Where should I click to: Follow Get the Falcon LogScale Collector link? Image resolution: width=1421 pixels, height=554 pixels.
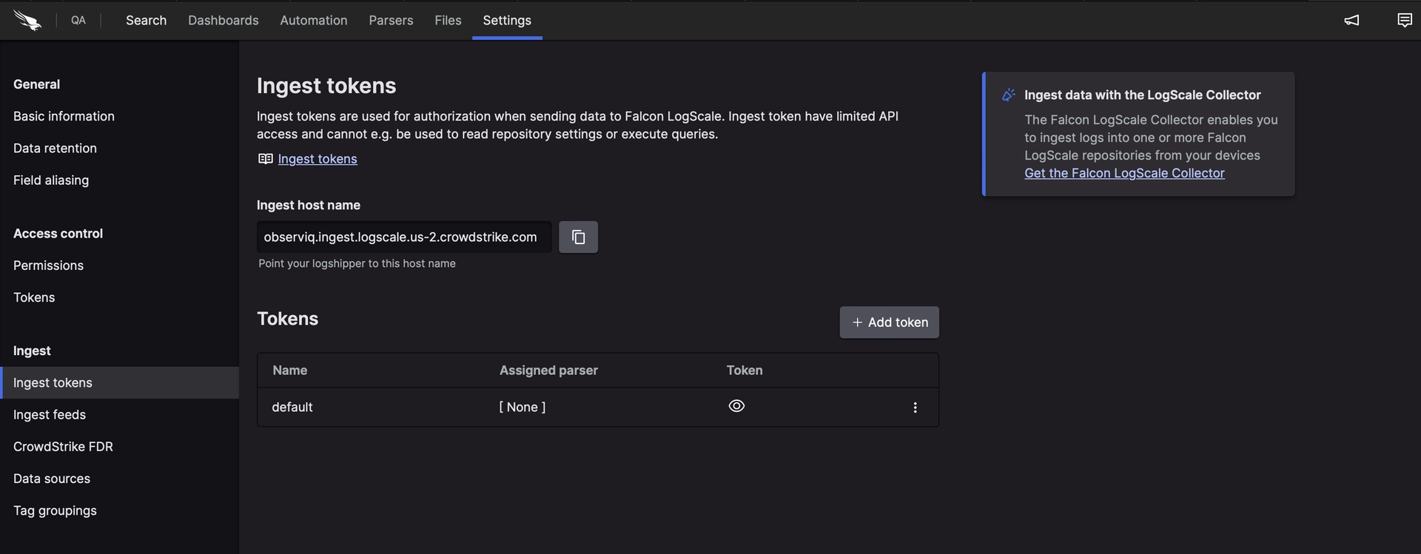1124,173
